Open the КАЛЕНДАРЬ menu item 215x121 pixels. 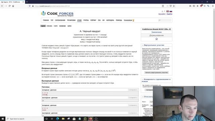pyautogui.click(x=110, y=20)
